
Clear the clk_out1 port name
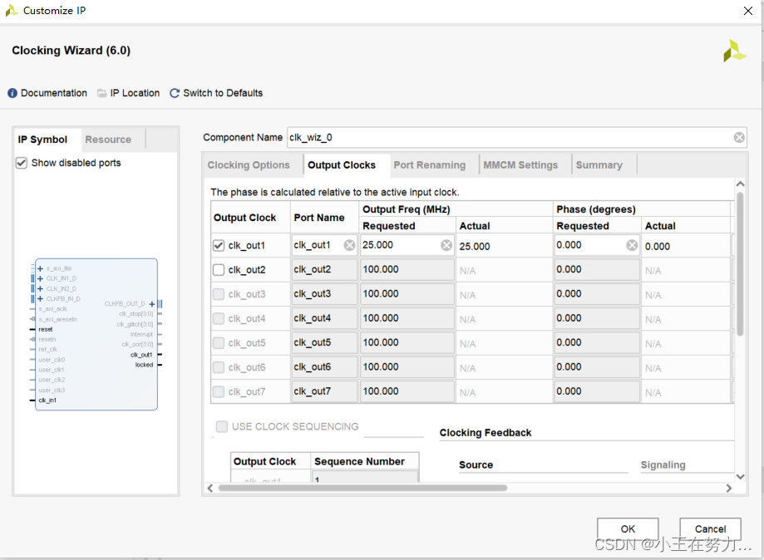(349, 245)
